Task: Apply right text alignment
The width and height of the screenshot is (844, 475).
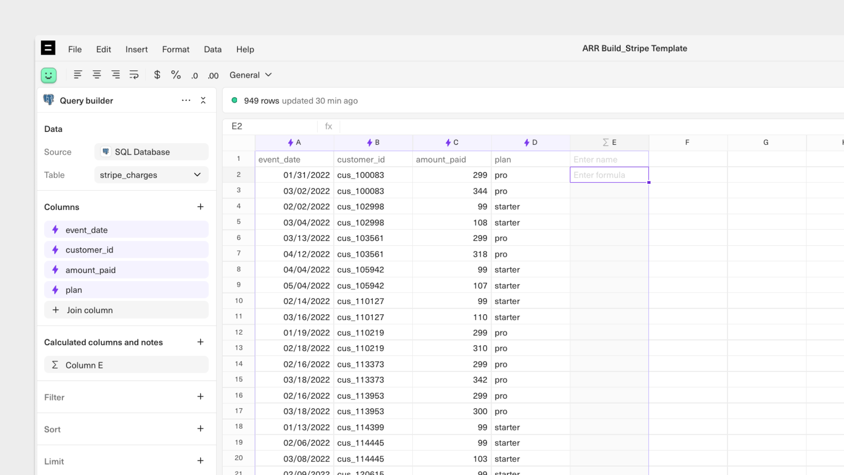Action: 115,75
